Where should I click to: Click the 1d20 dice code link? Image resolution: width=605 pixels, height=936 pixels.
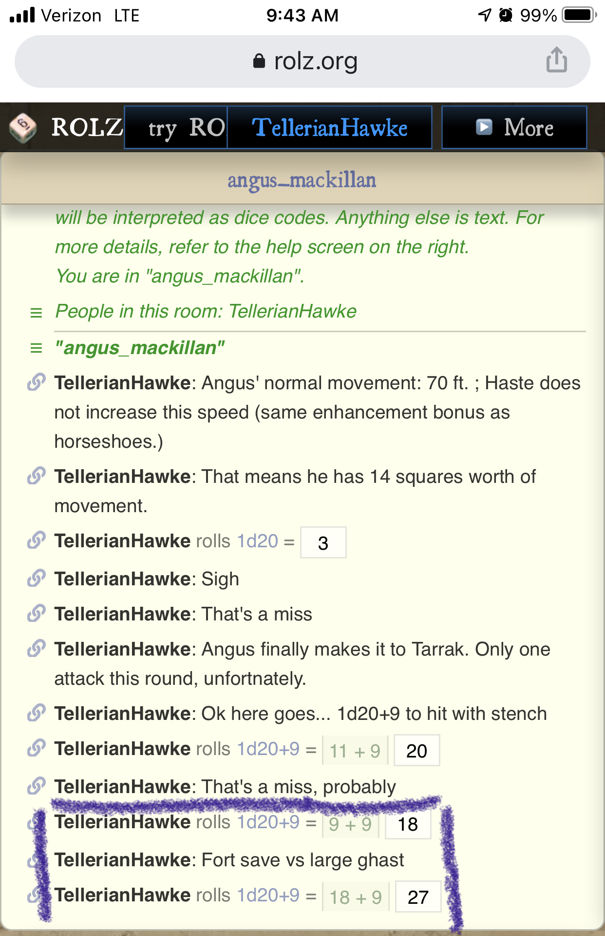pos(257,541)
